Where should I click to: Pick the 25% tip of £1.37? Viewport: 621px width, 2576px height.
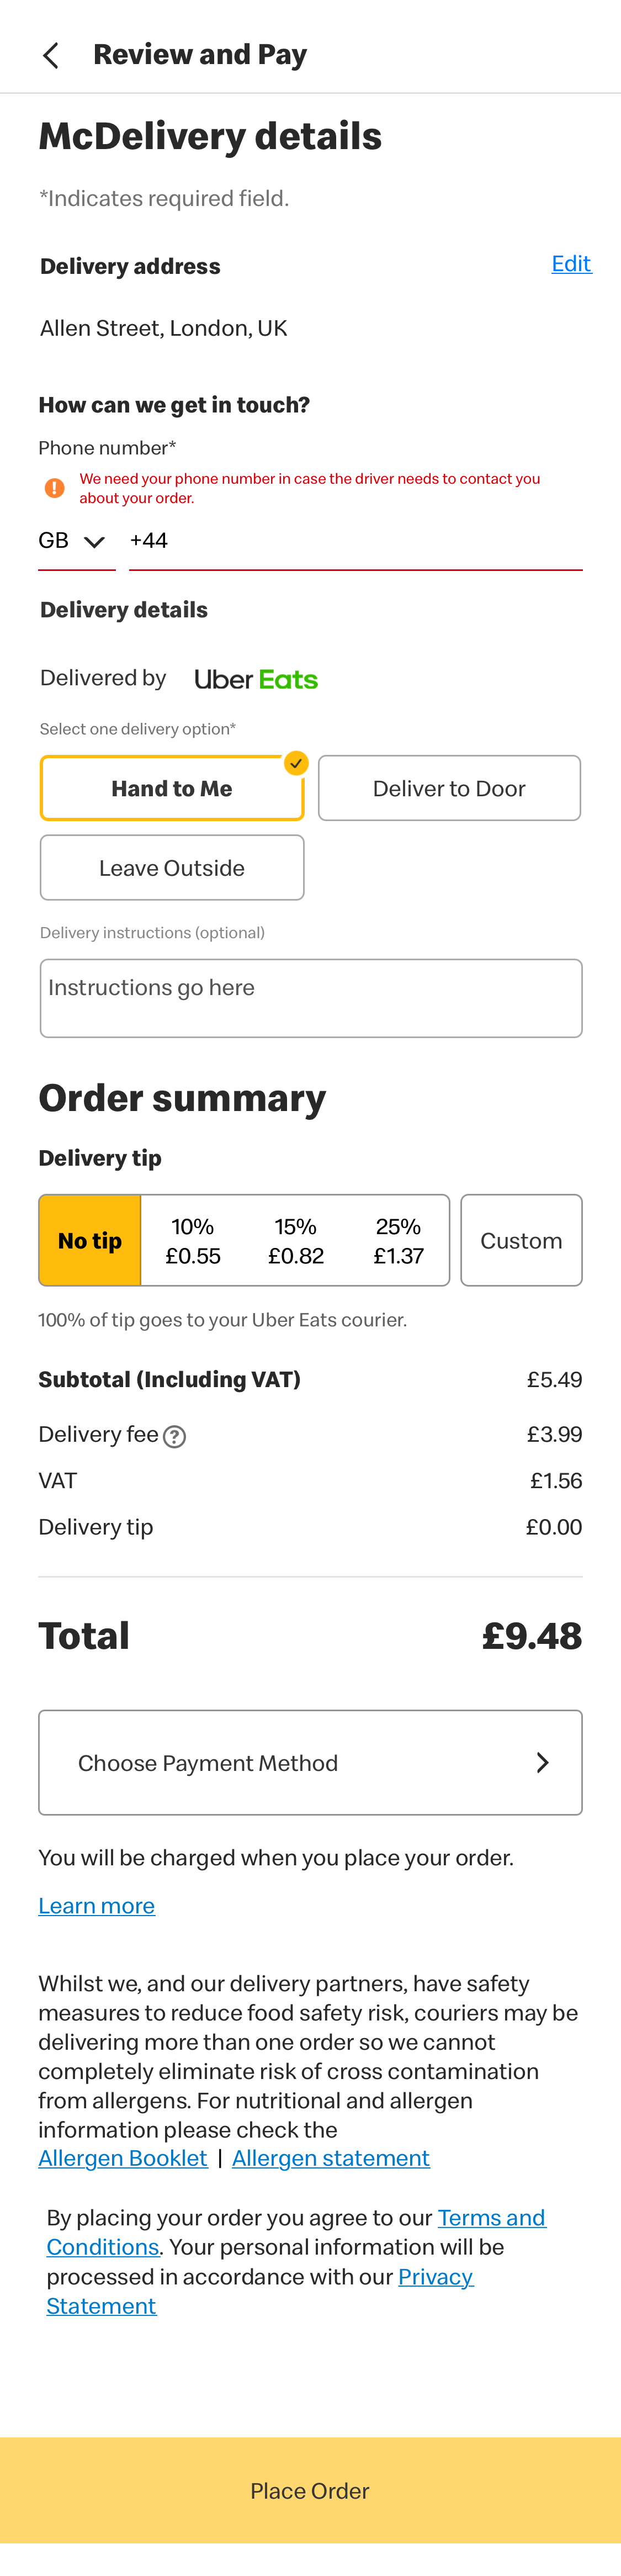(398, 1240)
